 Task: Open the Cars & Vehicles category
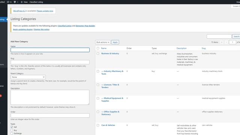108,125
